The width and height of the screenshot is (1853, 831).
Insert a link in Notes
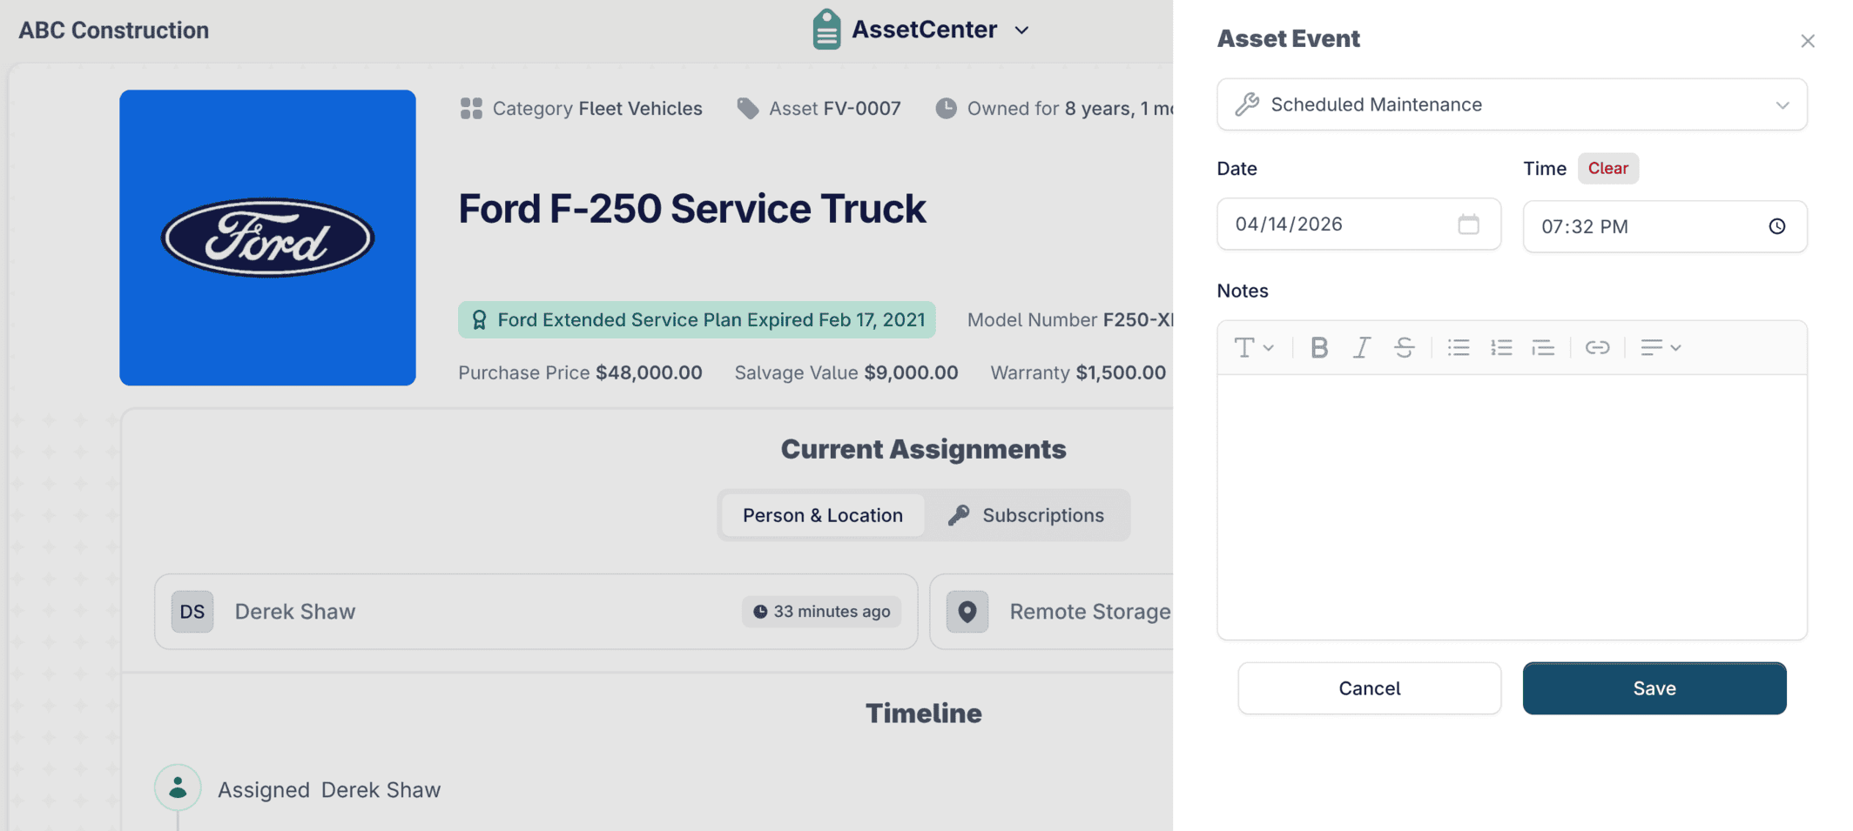(1597, 348)
